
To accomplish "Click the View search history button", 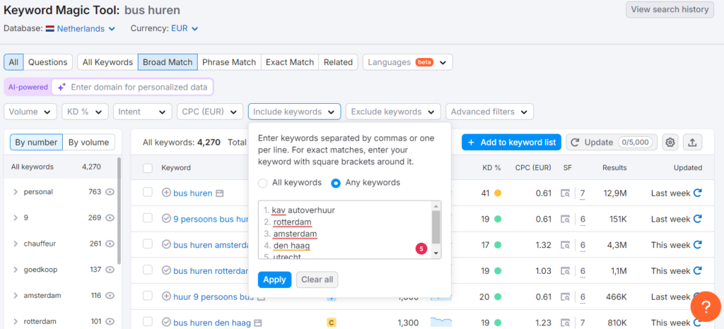I will point(670,9).
